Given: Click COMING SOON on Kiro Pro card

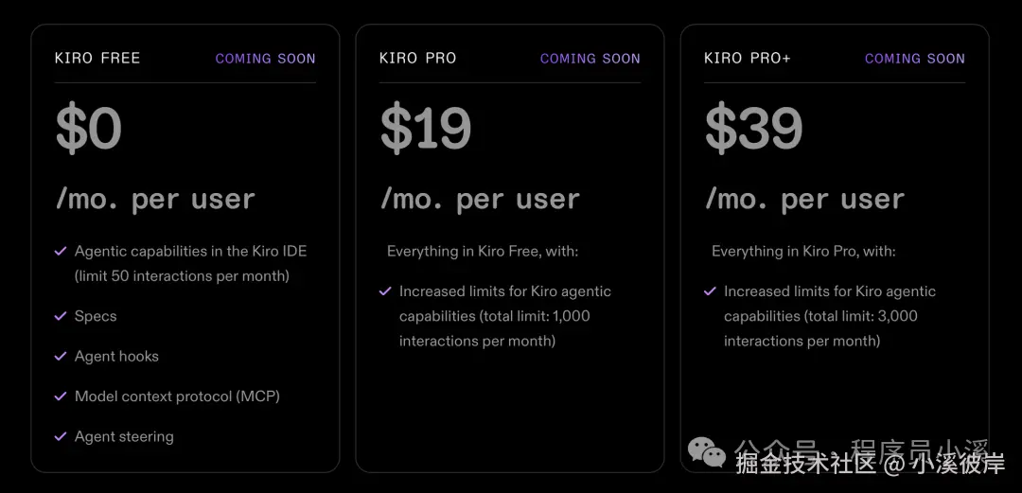Looking at the screenshot, I should [590, 59].
